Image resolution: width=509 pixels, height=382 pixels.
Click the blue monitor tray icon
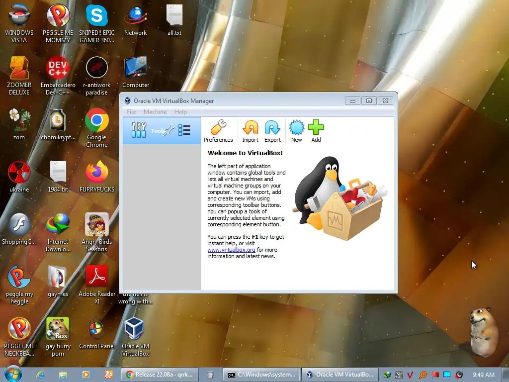(447, 375)
